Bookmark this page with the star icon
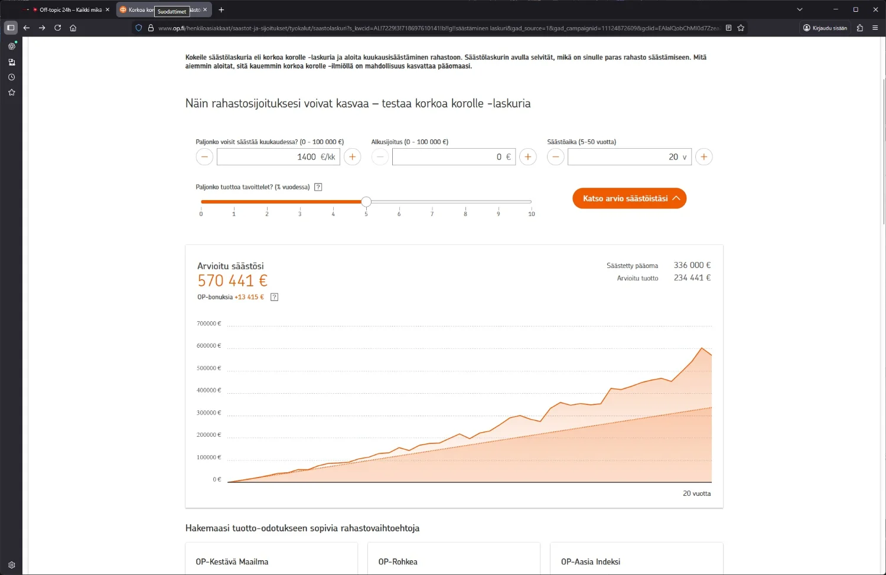This screenshot has height=575, width=886. coord(741,28)
